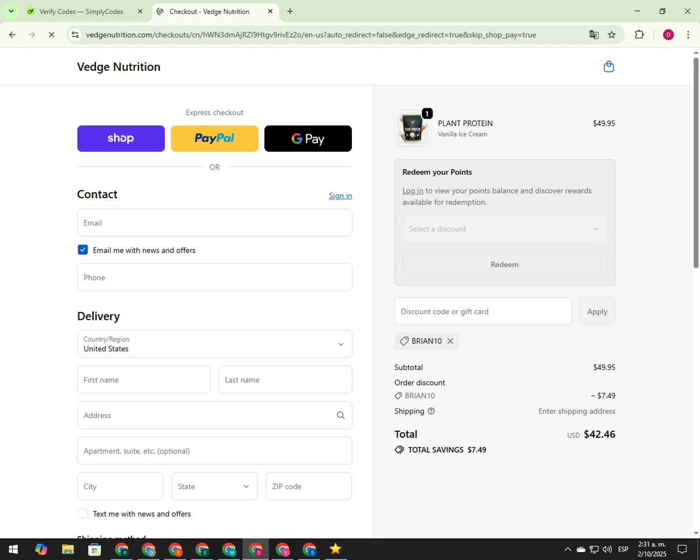Click the Sign in link
The image size is (700, 560).
pos(340,196)
